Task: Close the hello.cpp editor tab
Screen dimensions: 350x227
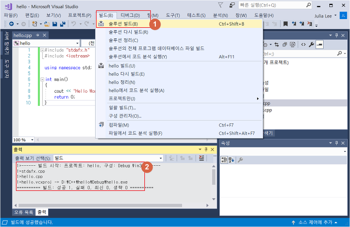Action: click(x=44, y=35)
